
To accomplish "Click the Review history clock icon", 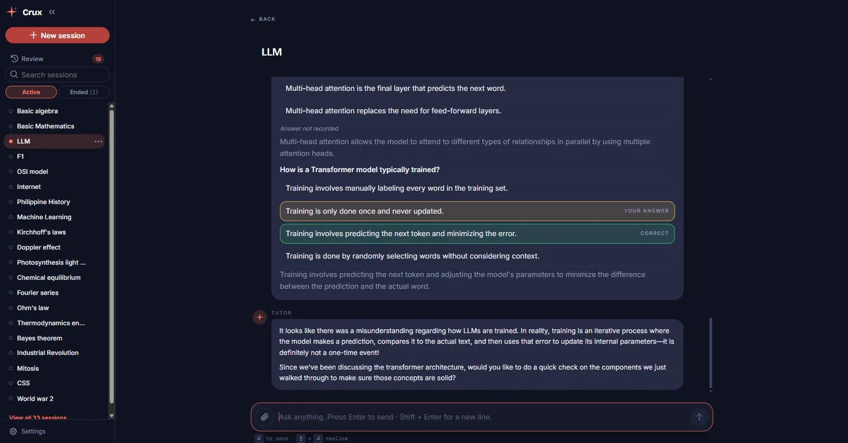I will [x=15, y=58].
